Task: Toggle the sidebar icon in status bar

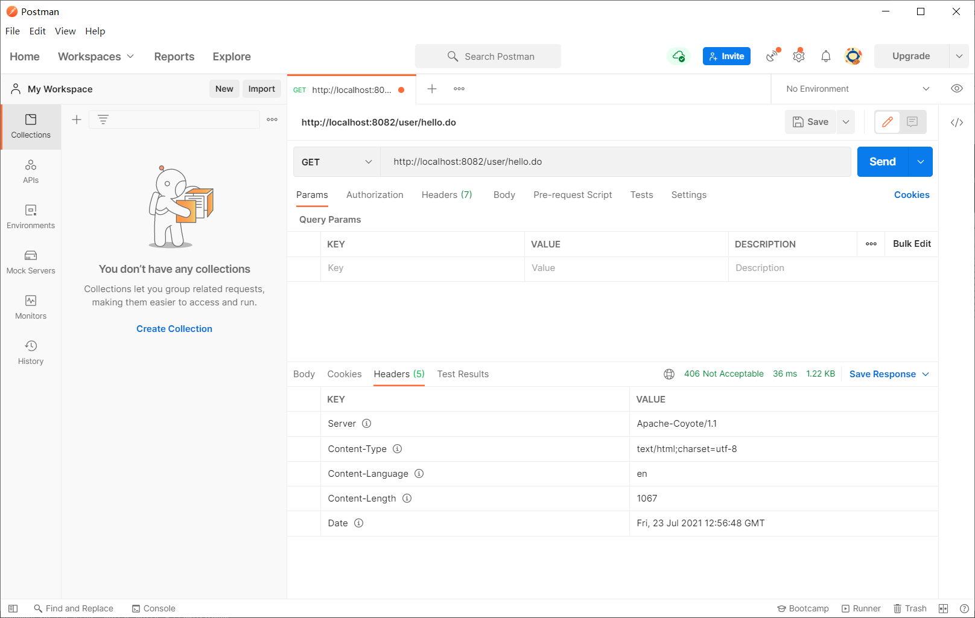Action: (13, 608)
